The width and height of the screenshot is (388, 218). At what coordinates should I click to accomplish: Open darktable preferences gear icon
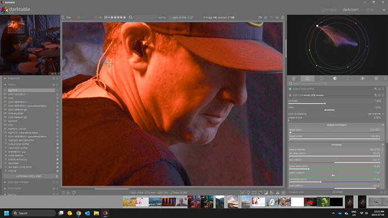[x=283, y=17]
